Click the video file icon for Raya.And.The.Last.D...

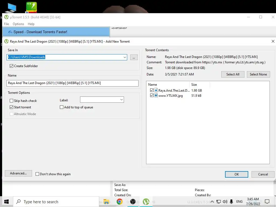(156, 90)
